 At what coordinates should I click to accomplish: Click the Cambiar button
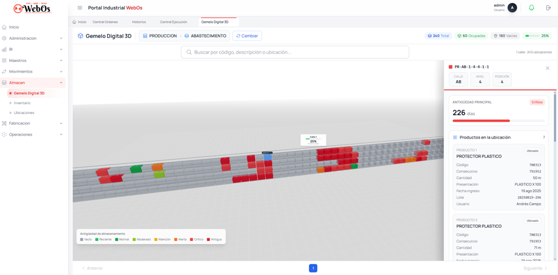point(247,36)
